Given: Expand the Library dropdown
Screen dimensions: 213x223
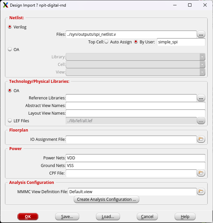Looking at the screenshot, I should (x=202, y=57).
